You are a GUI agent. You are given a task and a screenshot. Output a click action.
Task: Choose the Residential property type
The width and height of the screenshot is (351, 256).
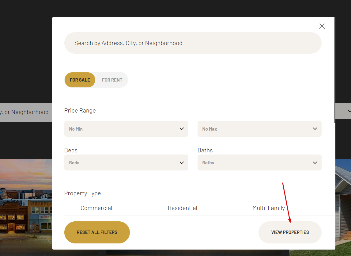click(182, 208)
